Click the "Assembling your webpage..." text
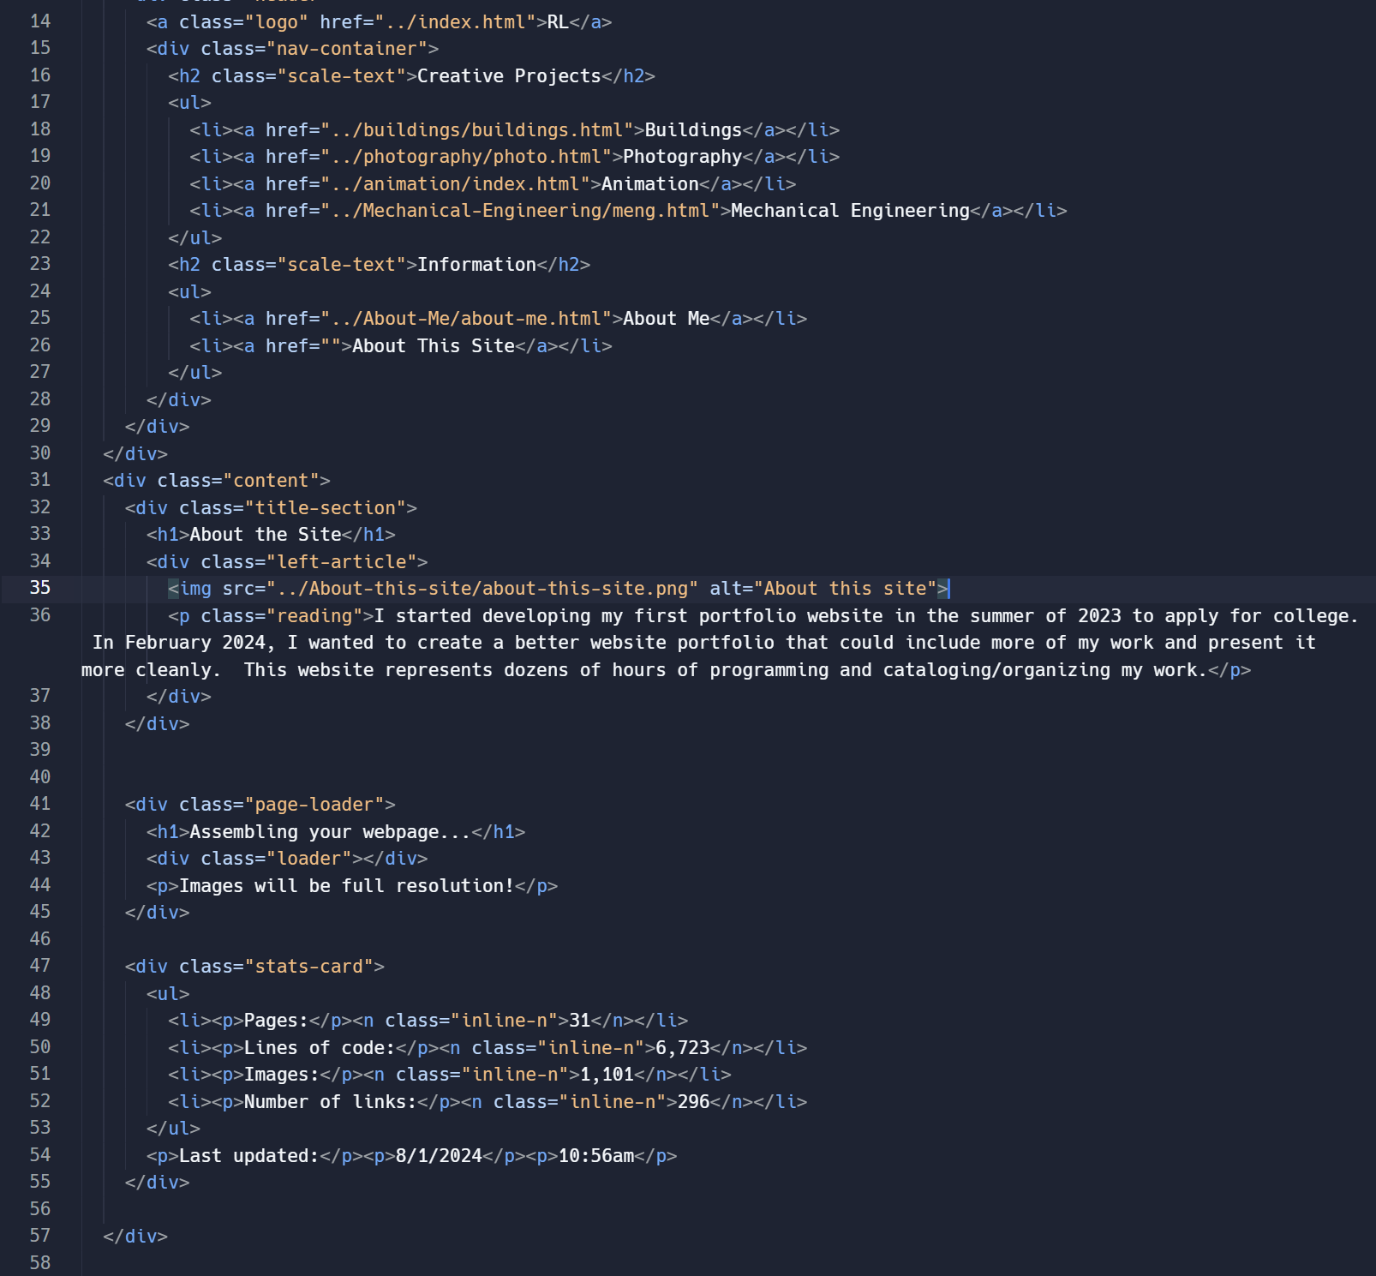The image size is (1376, 1276). 330,832
